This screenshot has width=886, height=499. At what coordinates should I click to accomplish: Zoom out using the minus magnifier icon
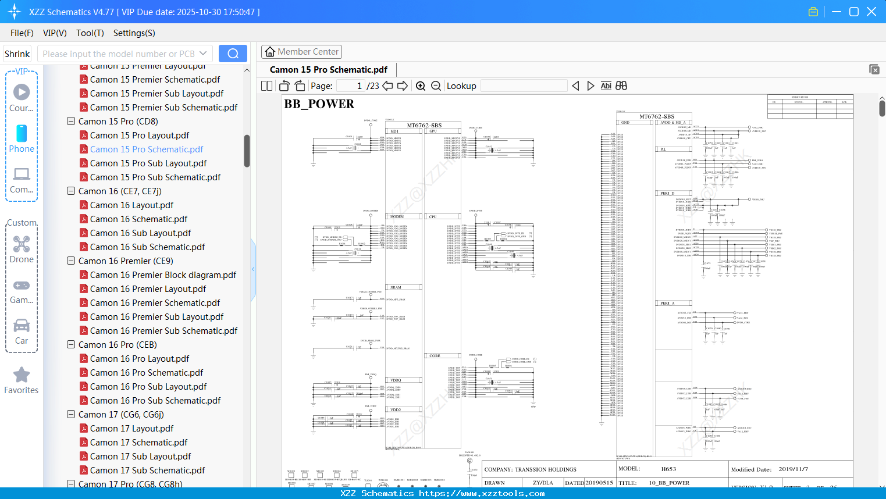(435, 85)
